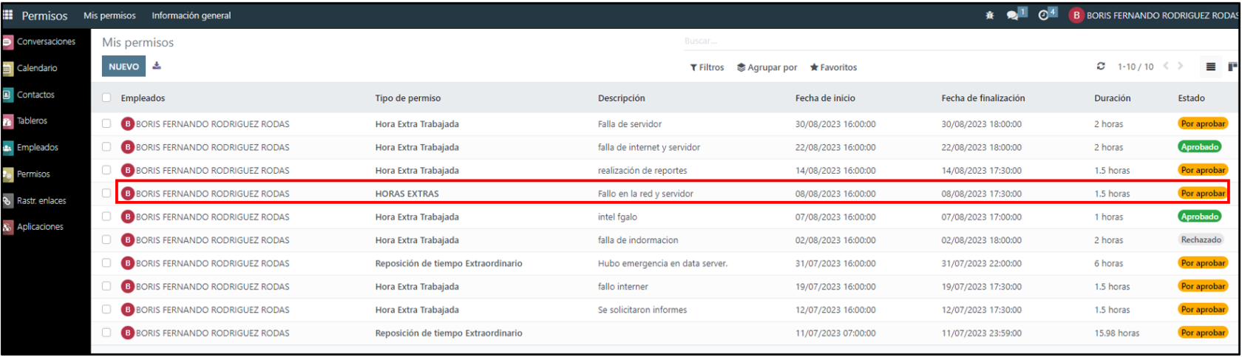Go to next page arrow
This screenshot has width=1242, height=357.
pos(1181,67)
